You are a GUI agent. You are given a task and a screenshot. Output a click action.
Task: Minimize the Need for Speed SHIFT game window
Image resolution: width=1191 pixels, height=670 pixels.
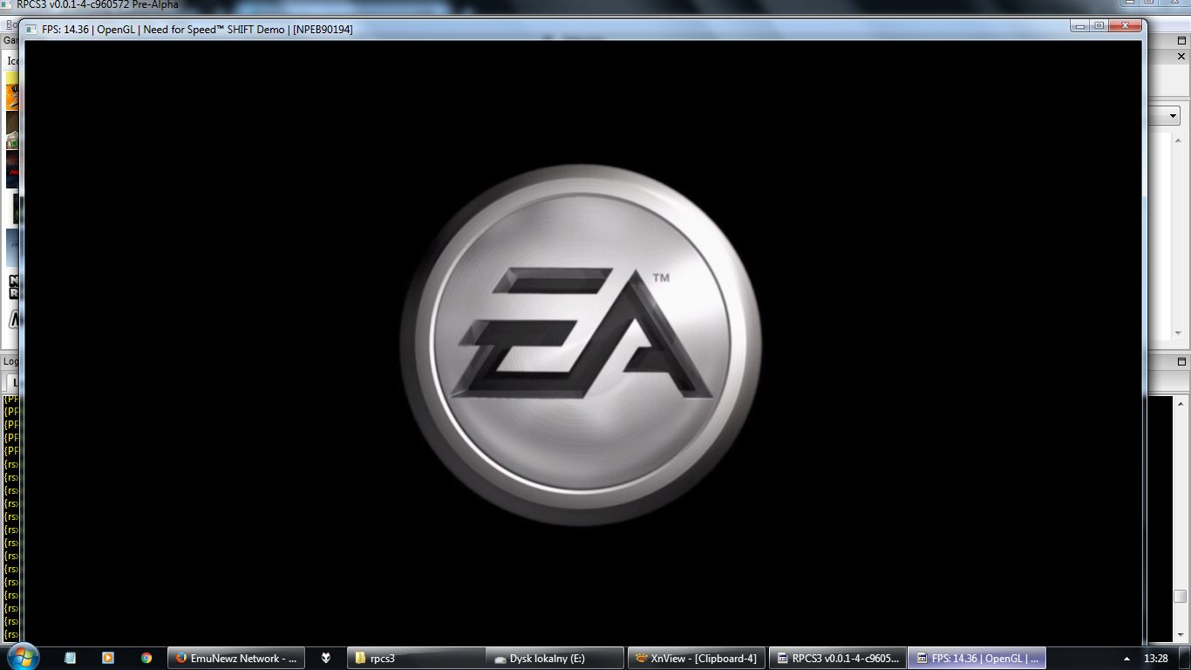click(1080, 26)
